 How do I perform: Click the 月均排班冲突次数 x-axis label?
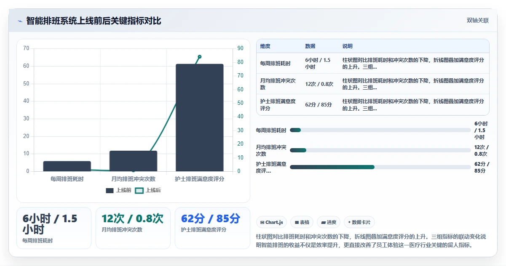[x=133, y=179]
